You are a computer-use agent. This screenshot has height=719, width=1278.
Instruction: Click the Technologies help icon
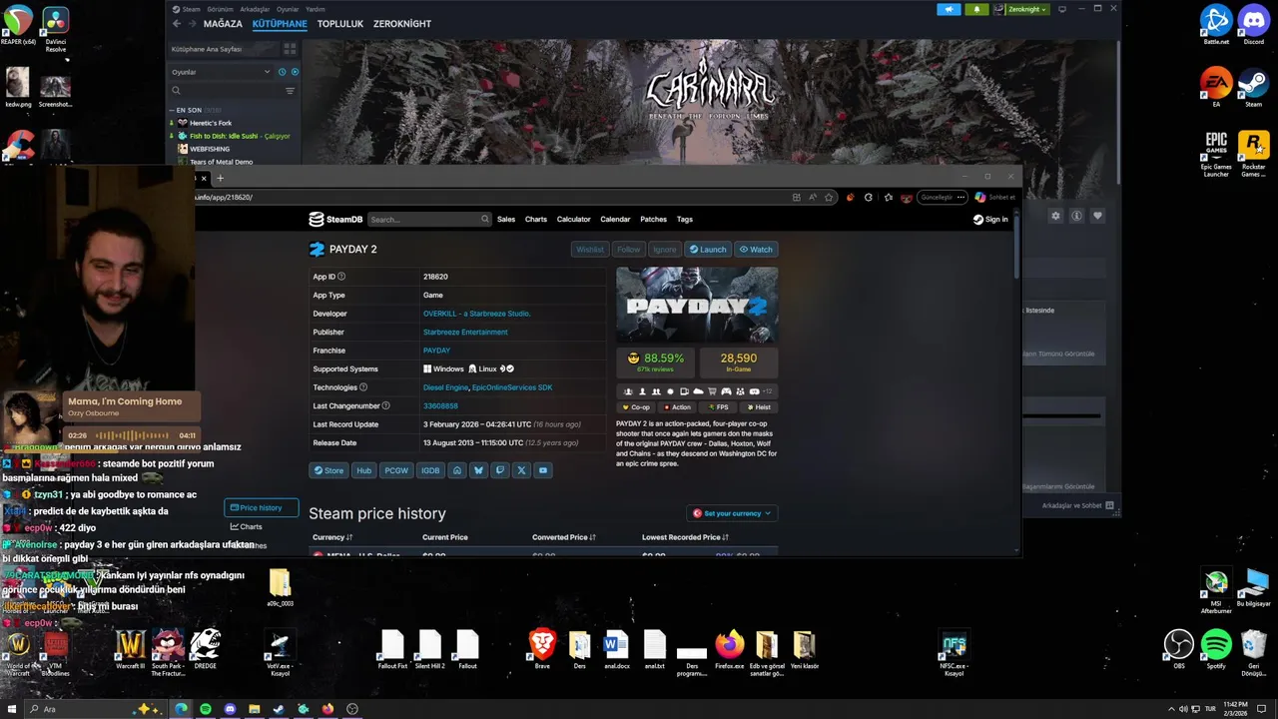363,387
